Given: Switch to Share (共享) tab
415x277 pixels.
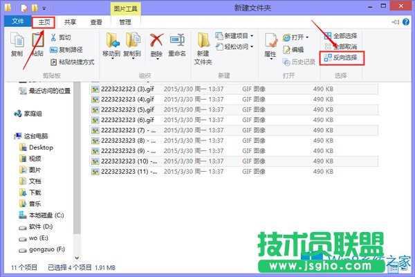Looking at the screenshot, I should click(x=70, y=22).
